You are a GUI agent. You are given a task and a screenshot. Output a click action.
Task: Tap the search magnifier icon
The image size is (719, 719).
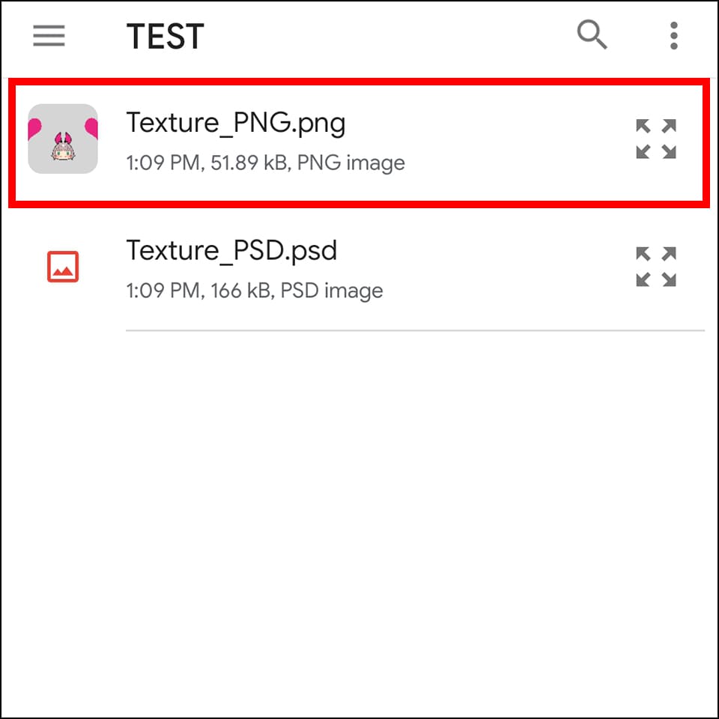click(592, 34)
